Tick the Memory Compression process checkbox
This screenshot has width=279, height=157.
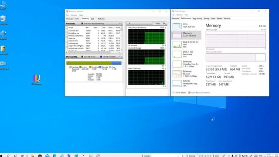(67, 36)
